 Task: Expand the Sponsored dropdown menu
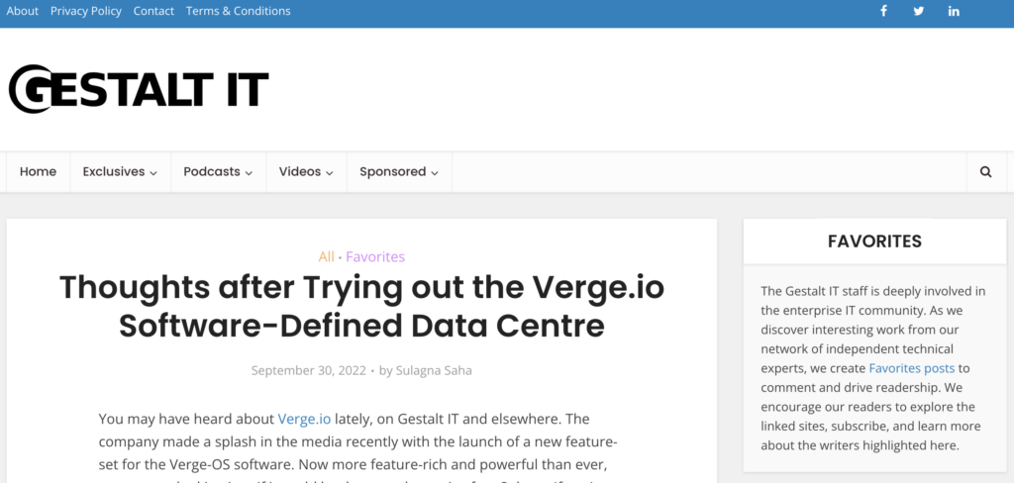pos(399,172)
